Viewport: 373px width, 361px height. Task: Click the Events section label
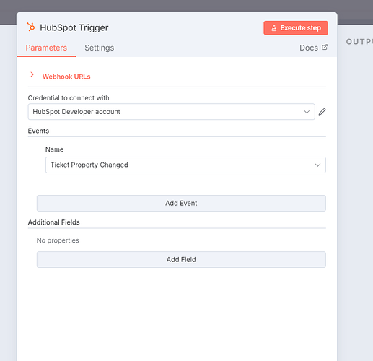click(38, 131)
